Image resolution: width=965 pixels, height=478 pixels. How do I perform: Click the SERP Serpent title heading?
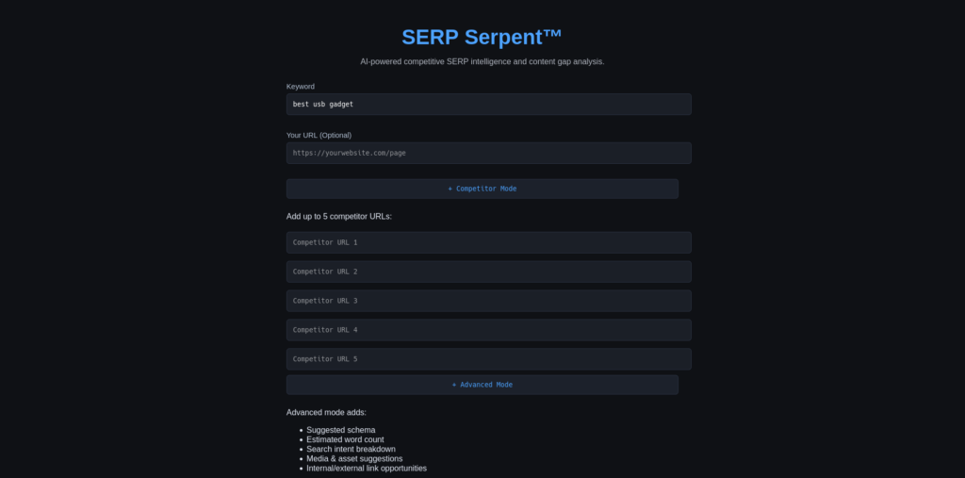(x=482, y=37)
